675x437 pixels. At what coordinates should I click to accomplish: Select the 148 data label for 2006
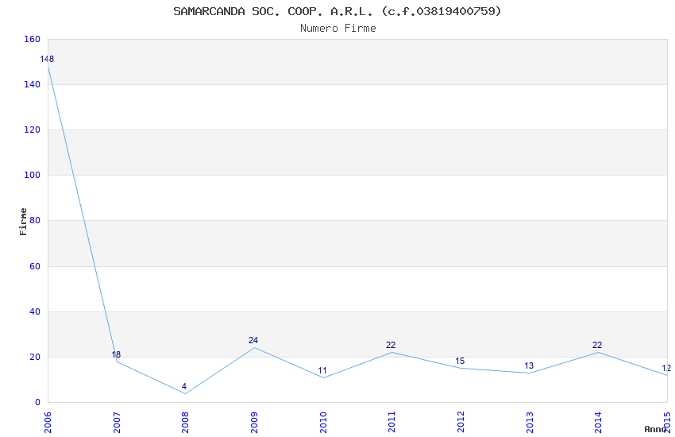point(47,59)
